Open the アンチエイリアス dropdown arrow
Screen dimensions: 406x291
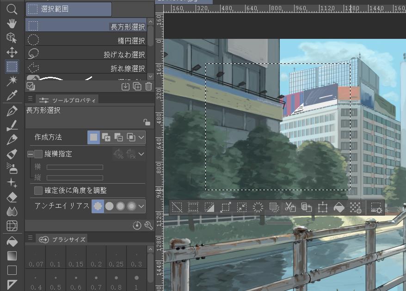(141, 206)
